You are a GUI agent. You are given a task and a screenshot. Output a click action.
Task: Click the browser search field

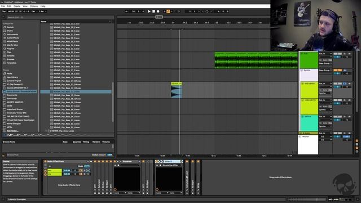tap(60, 17)
